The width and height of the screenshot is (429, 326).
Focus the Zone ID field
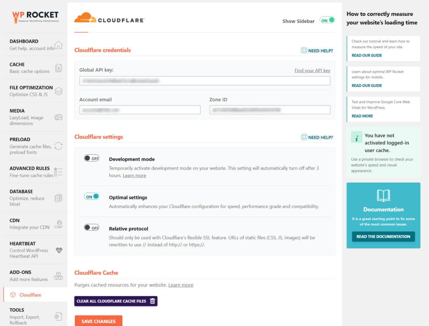pyautogui.click(x=270, y=110)
